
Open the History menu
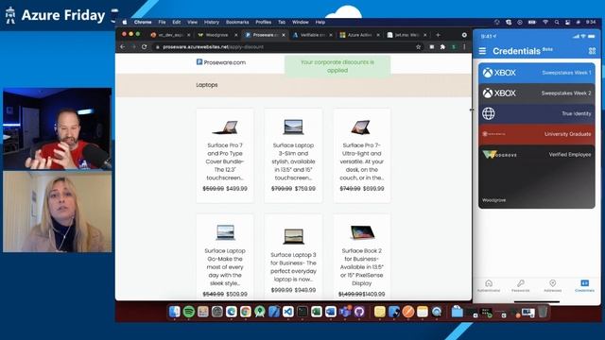[x=212, y=23]
